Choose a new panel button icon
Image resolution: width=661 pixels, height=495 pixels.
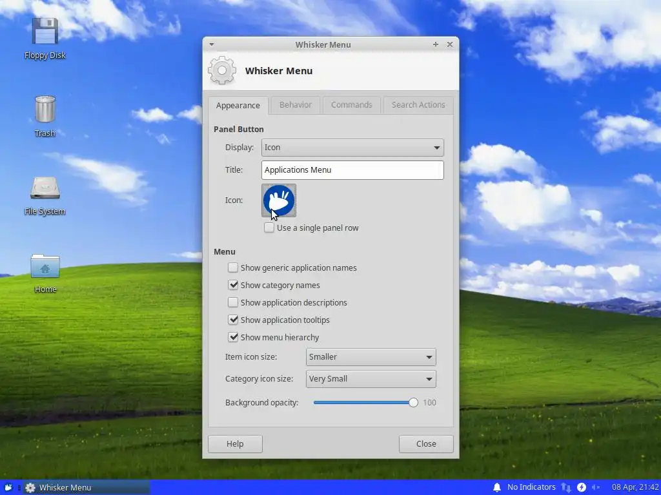[x=279, y=200]
